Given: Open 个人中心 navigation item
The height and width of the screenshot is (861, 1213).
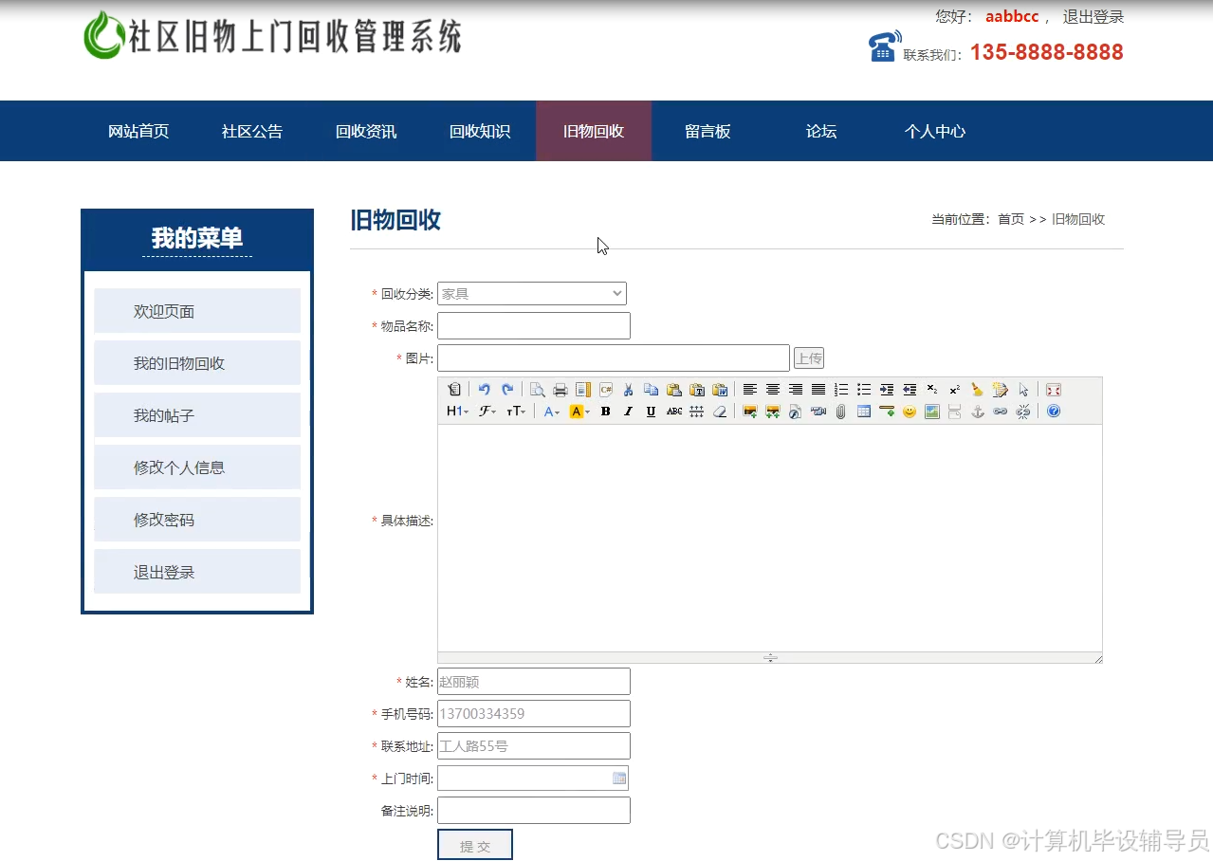Looking at the screenshot, I should click(935, 132).
